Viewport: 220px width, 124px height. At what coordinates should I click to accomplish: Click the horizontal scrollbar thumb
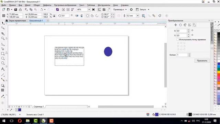pos(126,107)
